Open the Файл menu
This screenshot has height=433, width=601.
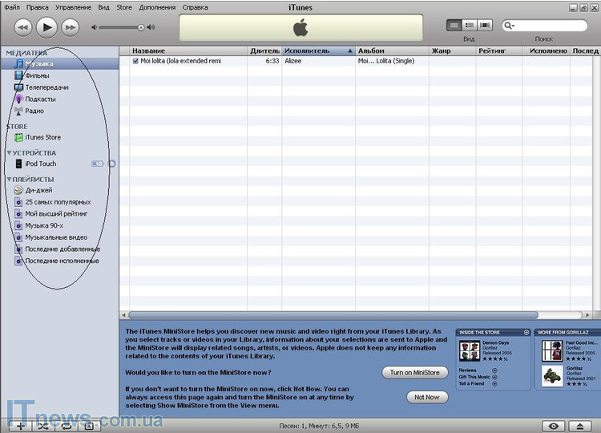click(12, 7)
